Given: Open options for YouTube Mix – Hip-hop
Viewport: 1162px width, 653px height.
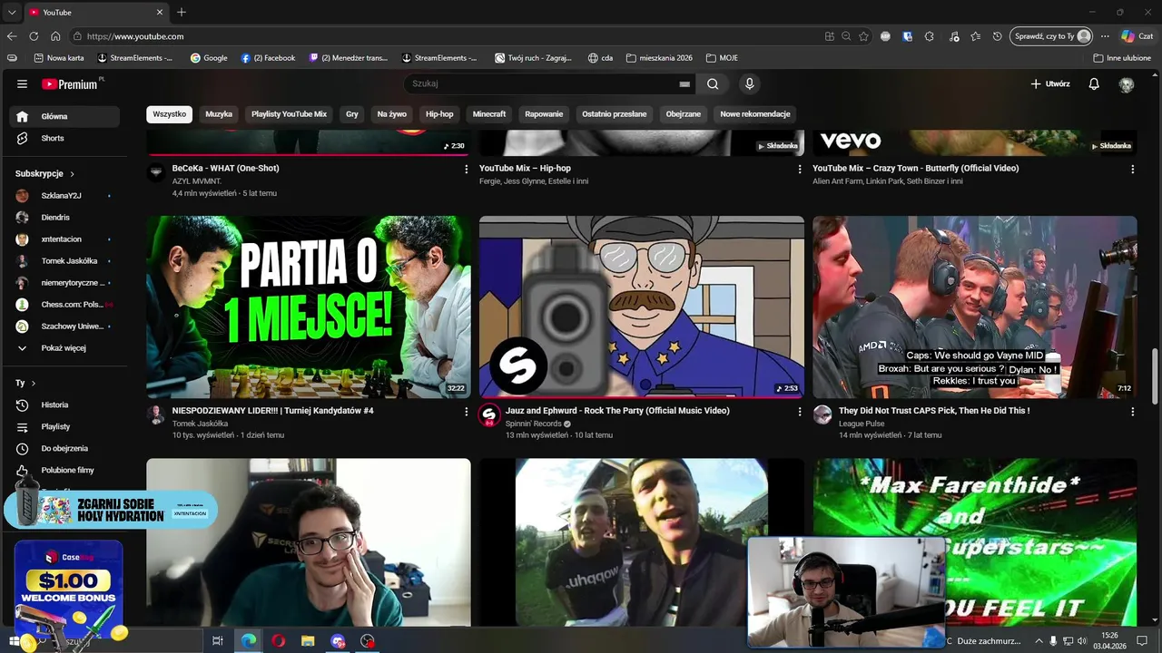Looking at the screenshot, I should pos(800,170).
